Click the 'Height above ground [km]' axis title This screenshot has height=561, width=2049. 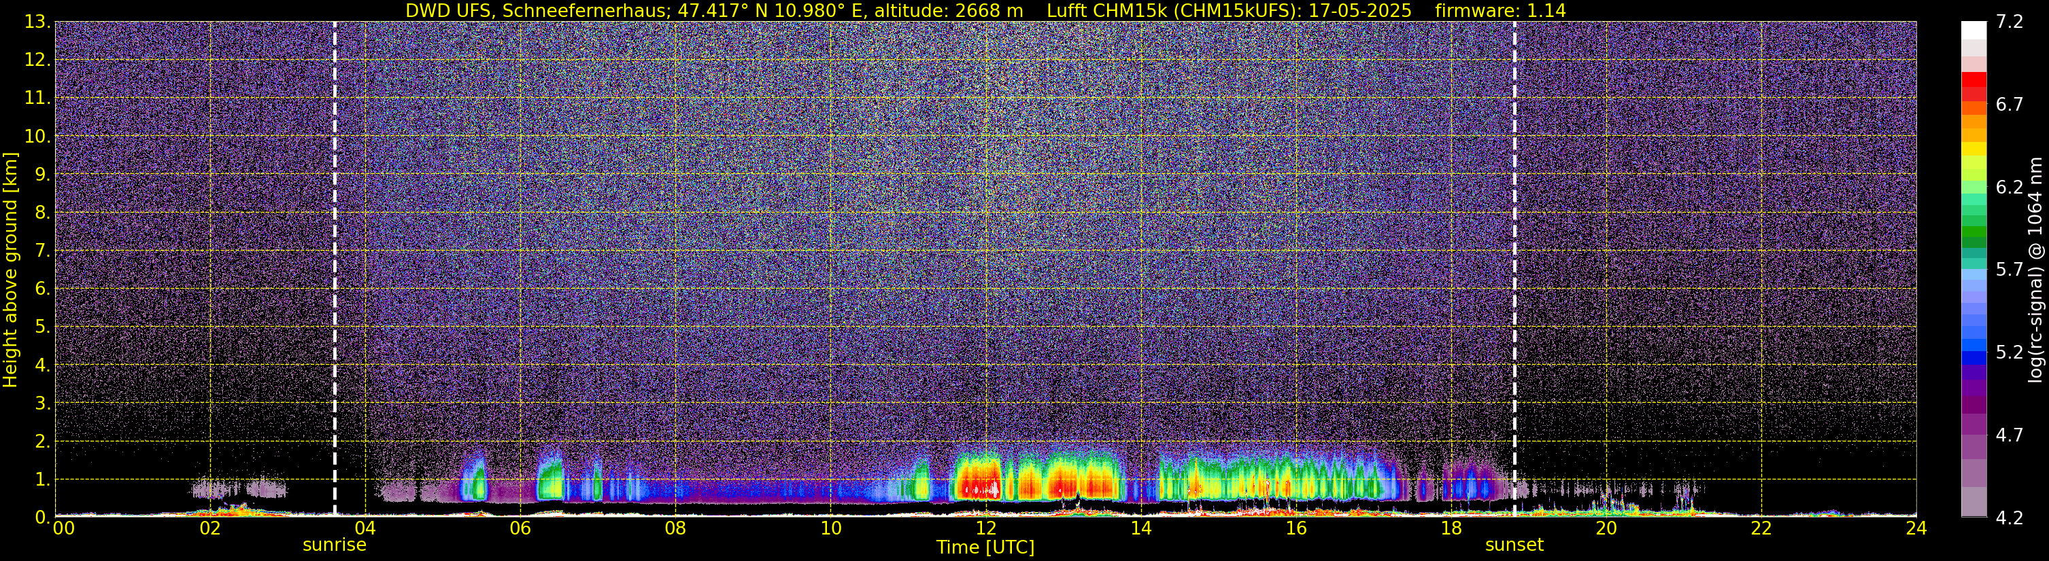click(10, 270)
